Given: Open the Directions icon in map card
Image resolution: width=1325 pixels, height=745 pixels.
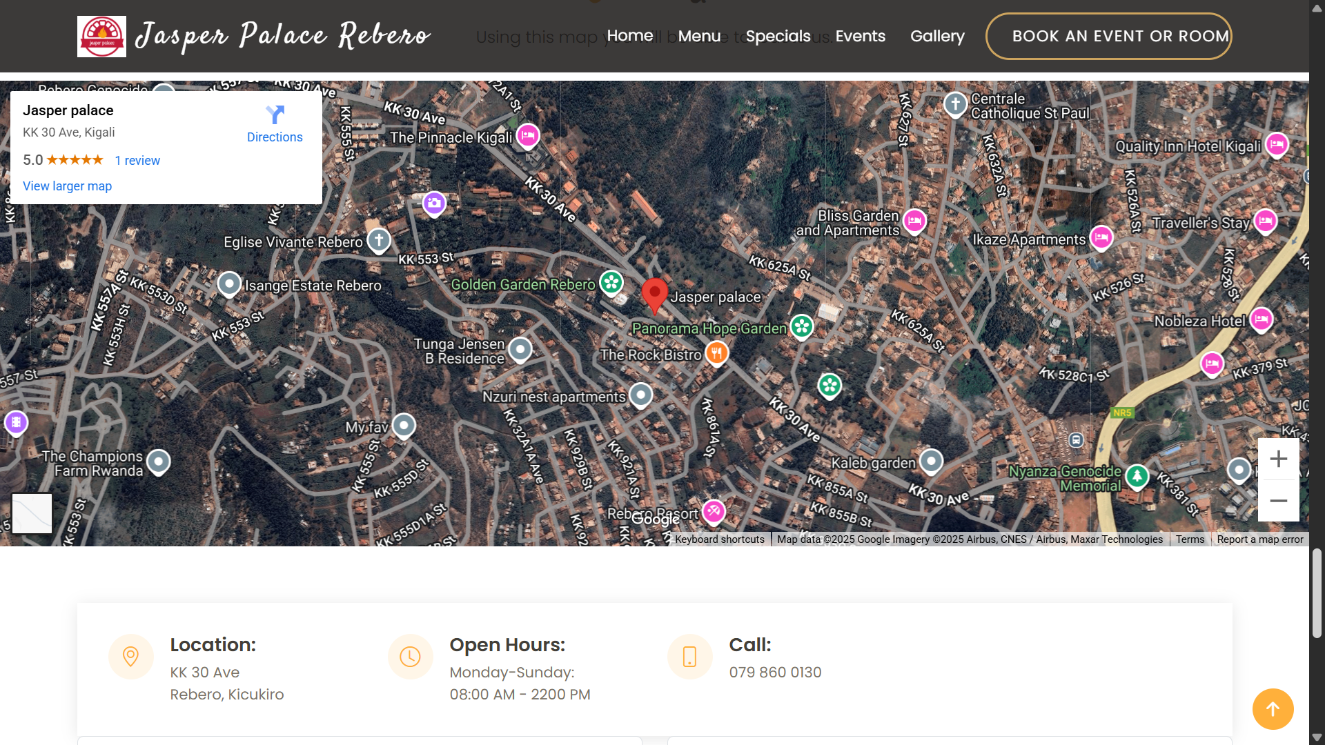Looking at the screenshot, I should [275, 115].
